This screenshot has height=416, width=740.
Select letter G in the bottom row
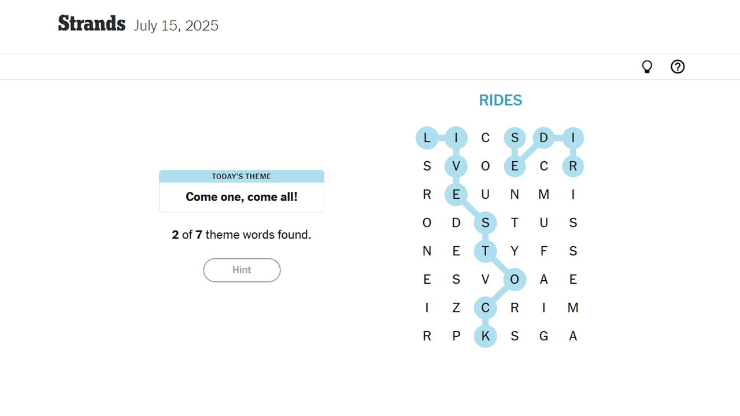[x=544, y=336]
